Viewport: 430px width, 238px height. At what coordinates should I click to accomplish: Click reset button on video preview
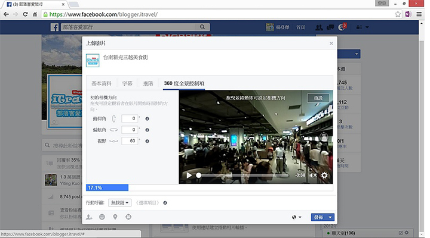point(318,98)
